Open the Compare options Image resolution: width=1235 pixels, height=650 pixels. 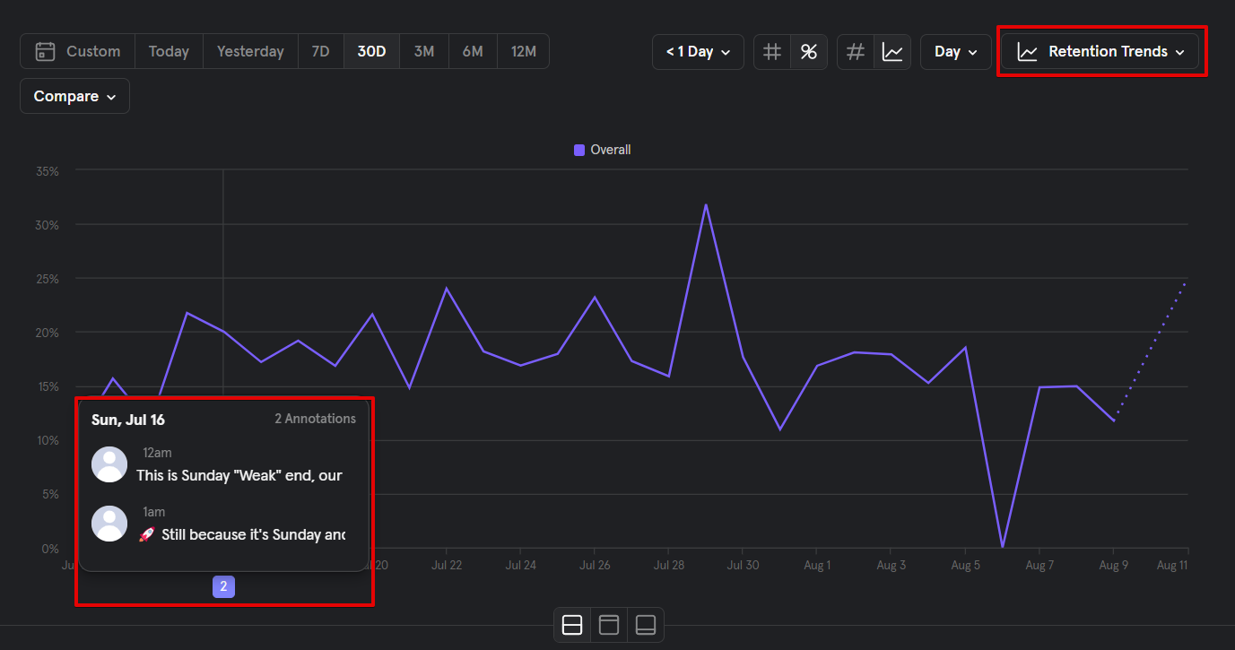point(74,96)
